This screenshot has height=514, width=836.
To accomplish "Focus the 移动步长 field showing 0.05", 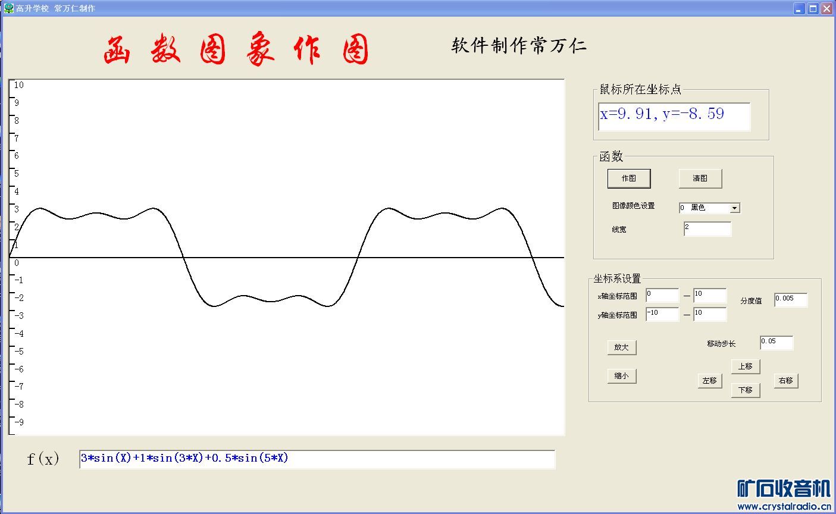I will coord(776,343).
